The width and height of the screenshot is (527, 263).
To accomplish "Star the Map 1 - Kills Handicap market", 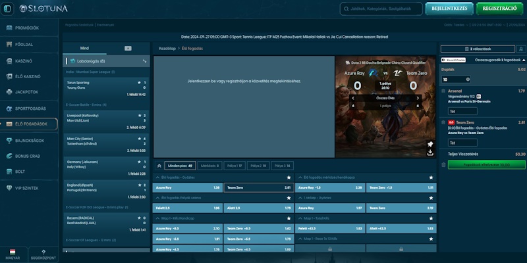I will coord(289,218).
